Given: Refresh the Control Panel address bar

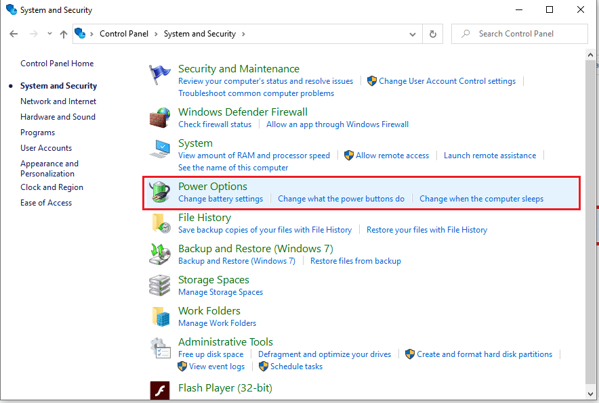Looking at the screenshot, I should [x=433, y=34].
